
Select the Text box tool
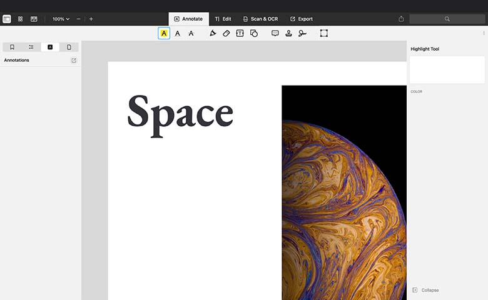[x=240, y=33]
